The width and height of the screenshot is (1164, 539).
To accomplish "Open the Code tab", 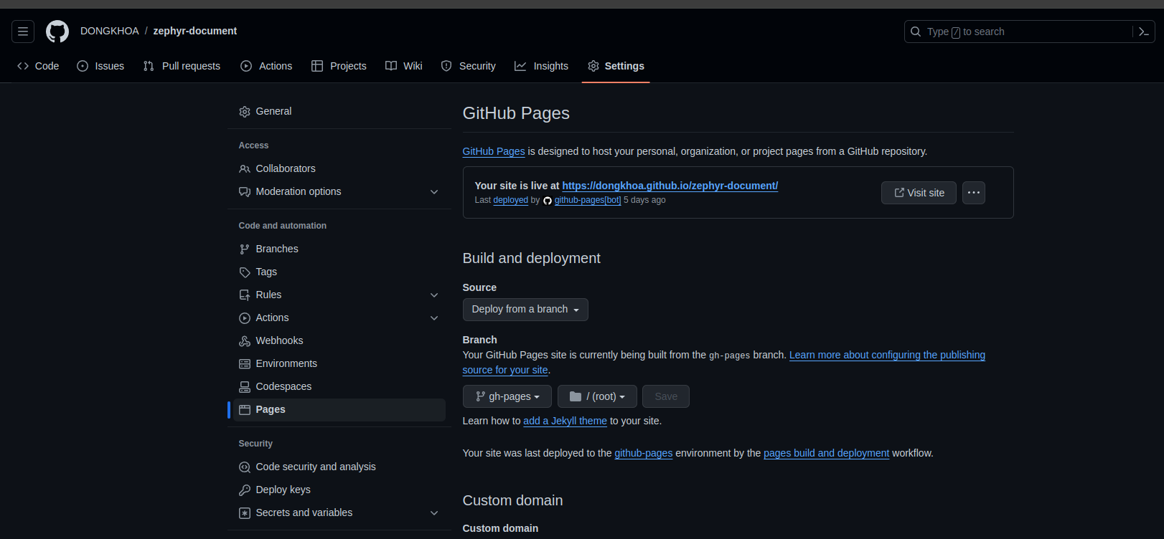I will click(38, 66).
